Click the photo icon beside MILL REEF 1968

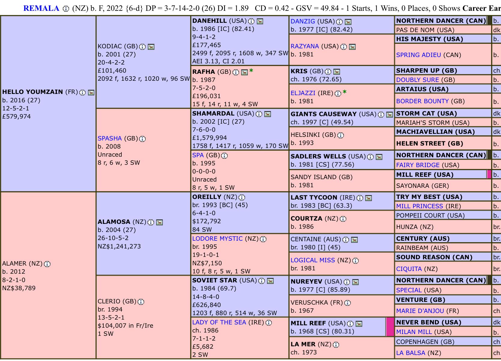pos(359,324)
